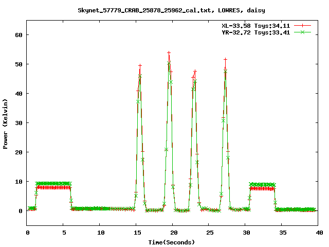Viewport: 329px width, 247px height.
Task: Click the y-axis tick label 20
Action: click(x=19, y=152)
